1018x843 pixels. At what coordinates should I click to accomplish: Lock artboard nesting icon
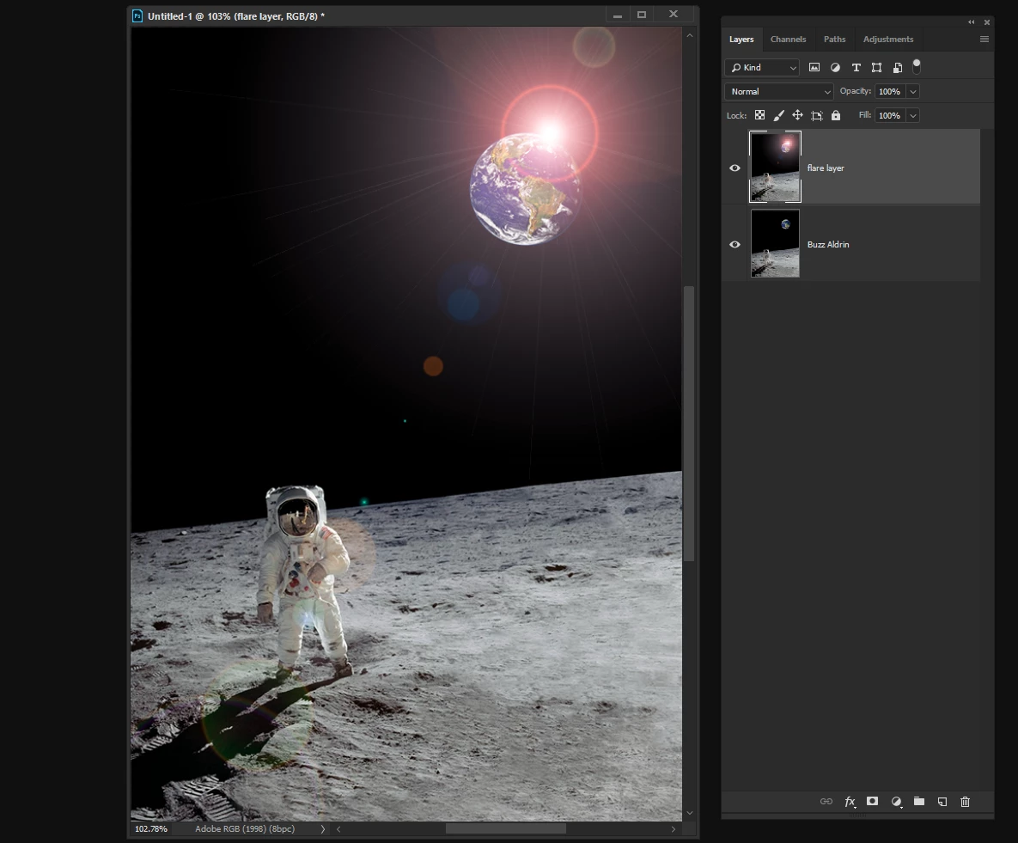pos(817,116)
